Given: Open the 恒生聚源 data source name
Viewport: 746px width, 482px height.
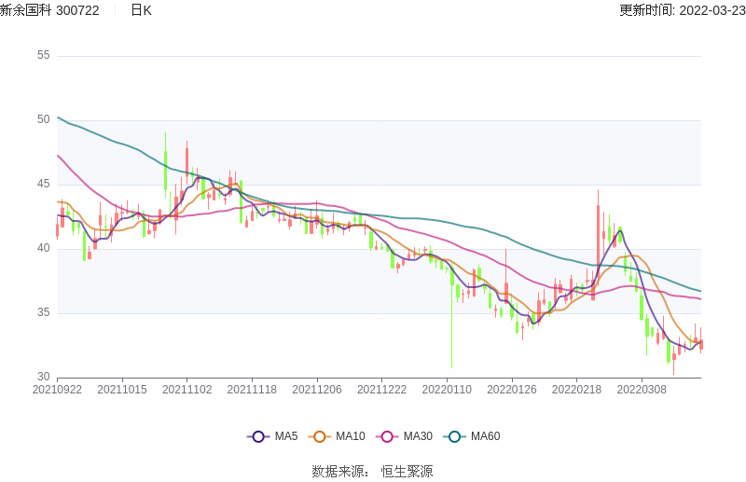Looking at the screenshot, I should pyautogui.click(x=407, y=472).
